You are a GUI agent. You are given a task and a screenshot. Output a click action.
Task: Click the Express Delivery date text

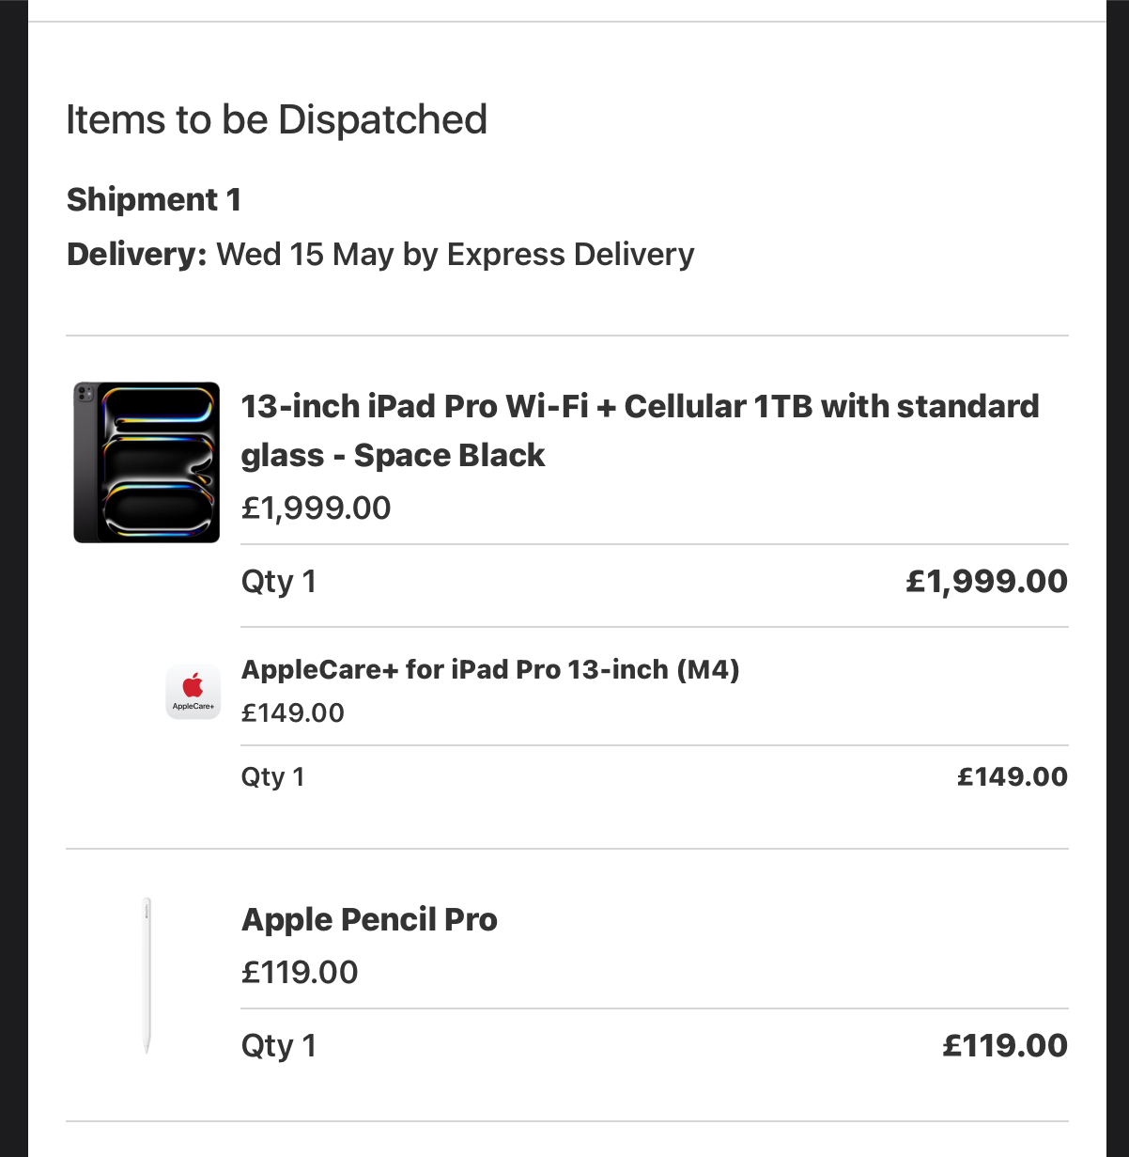click(x=456, y=255)
